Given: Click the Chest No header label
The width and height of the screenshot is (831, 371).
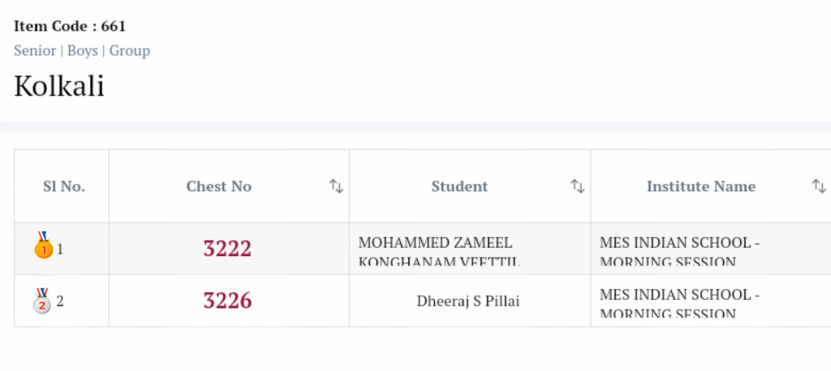Looking at the screenshot, I should 218,186.
